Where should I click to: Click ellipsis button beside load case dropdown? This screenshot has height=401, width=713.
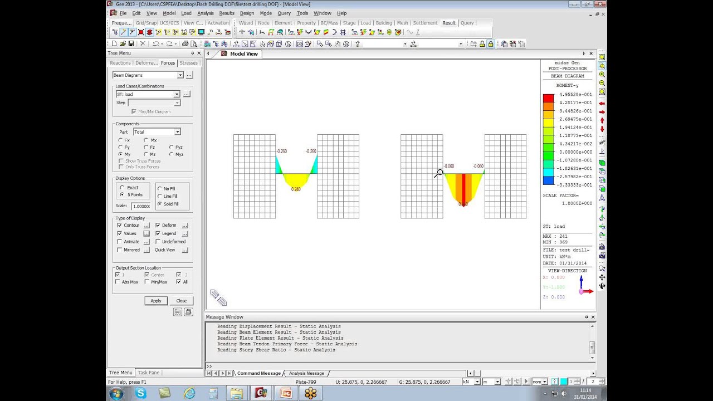coord(187,94)
